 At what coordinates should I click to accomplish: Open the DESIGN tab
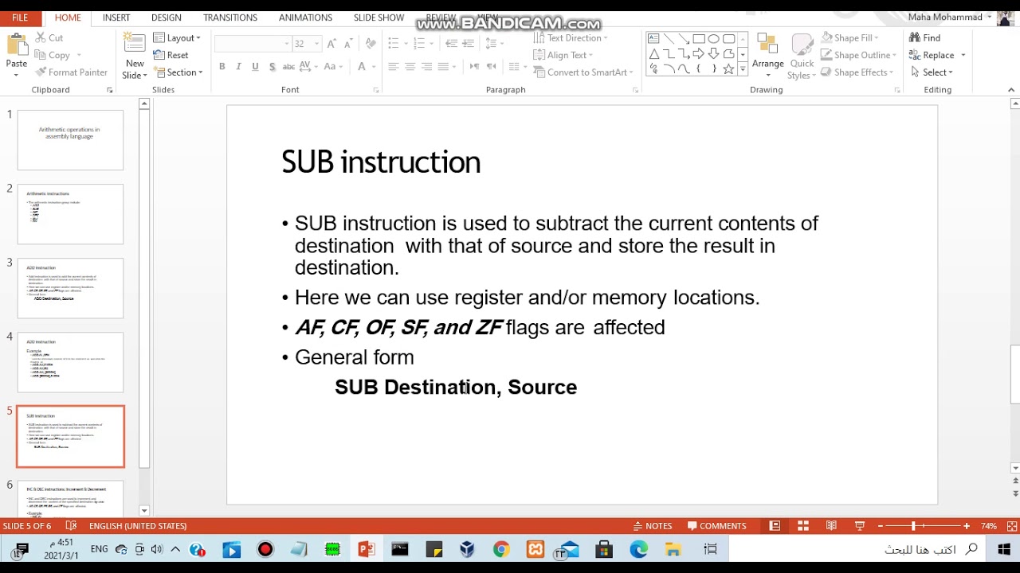point(167,18)
